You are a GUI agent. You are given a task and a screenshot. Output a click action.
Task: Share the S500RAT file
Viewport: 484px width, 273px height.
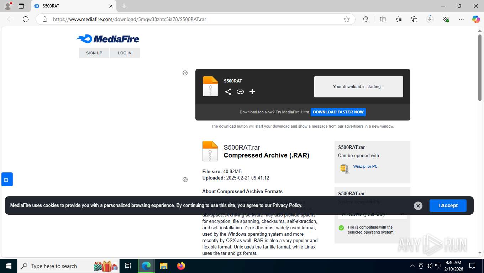click(x=228, y=92)
